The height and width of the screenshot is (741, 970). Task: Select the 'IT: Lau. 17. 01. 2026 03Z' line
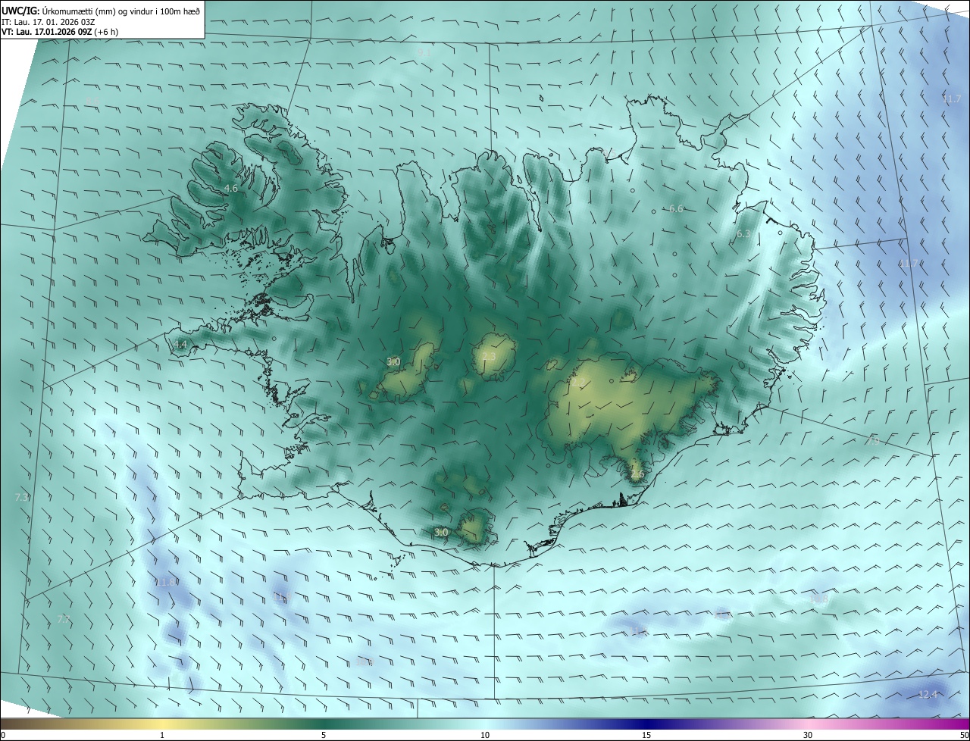48,22
